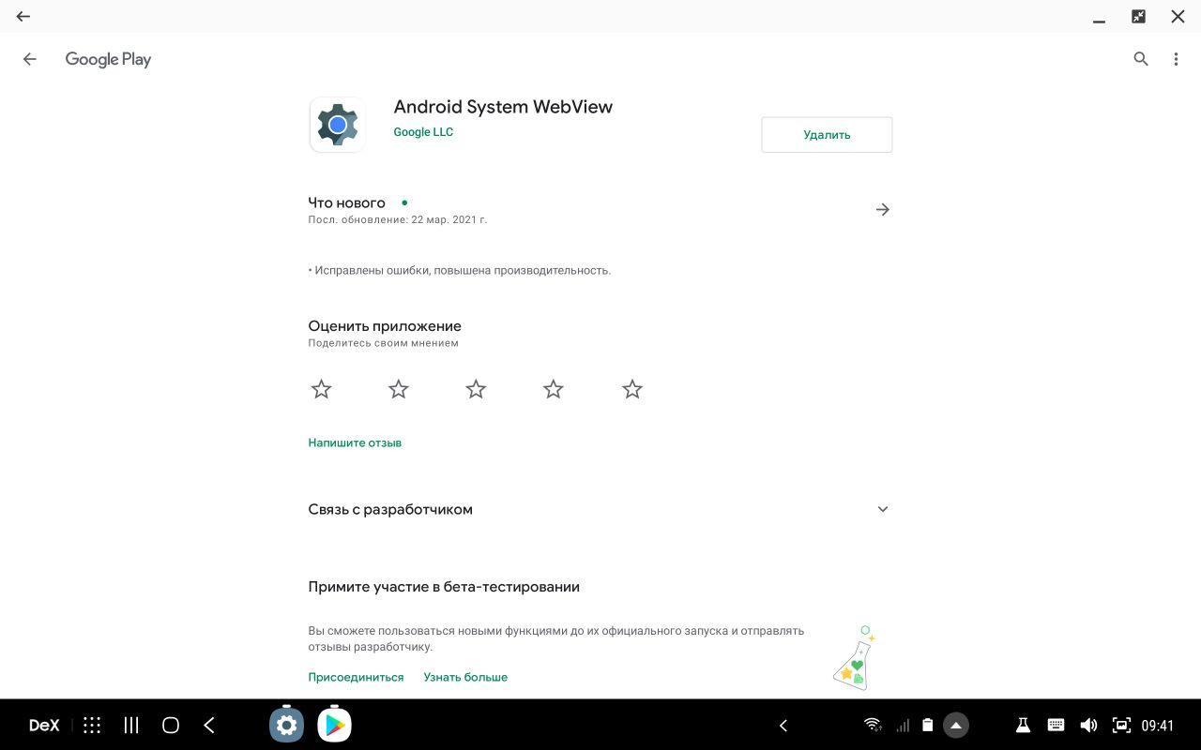The image size is (1201, 750).
Task: Click the Android System WebView title
Action: (x=503, y=107)
